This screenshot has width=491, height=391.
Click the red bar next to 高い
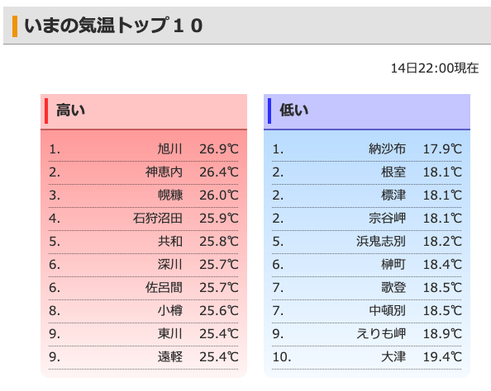point(46,111)
